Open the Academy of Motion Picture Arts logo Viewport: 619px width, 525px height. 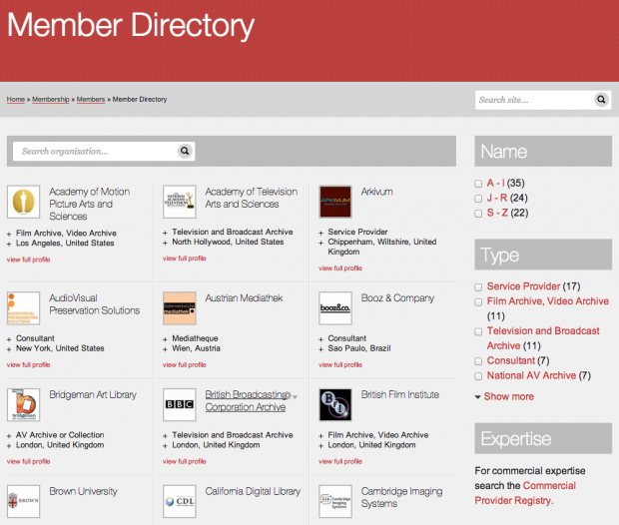[23, 202]
